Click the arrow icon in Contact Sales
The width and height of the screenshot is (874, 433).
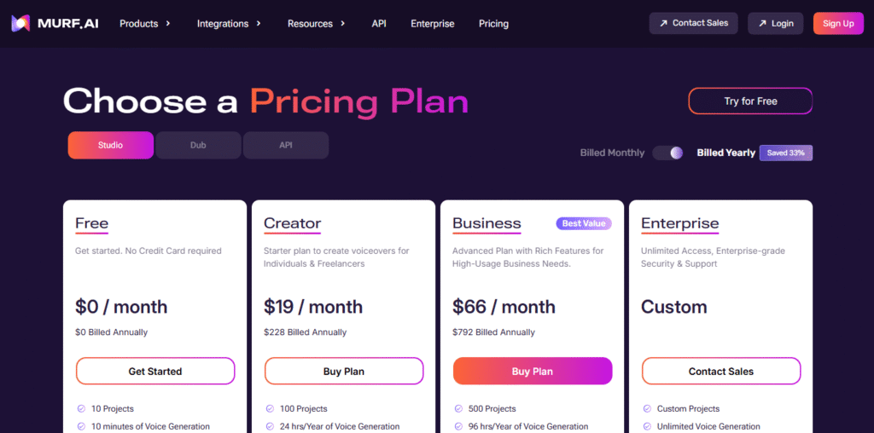pyautogui.click(x=662, y=23)
